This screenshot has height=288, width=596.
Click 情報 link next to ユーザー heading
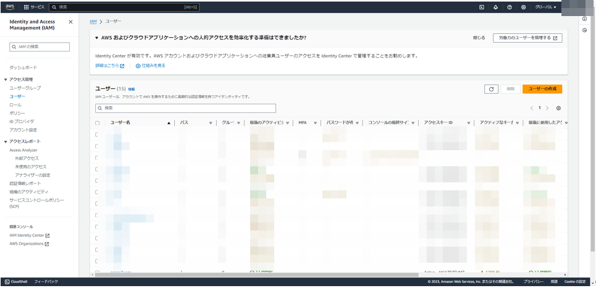click(x=131, y=89)
